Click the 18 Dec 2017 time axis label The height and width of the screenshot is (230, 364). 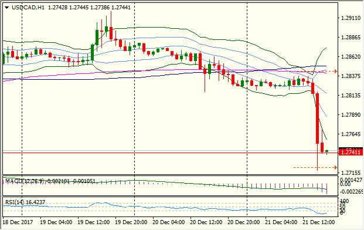[x=18, y=222]
